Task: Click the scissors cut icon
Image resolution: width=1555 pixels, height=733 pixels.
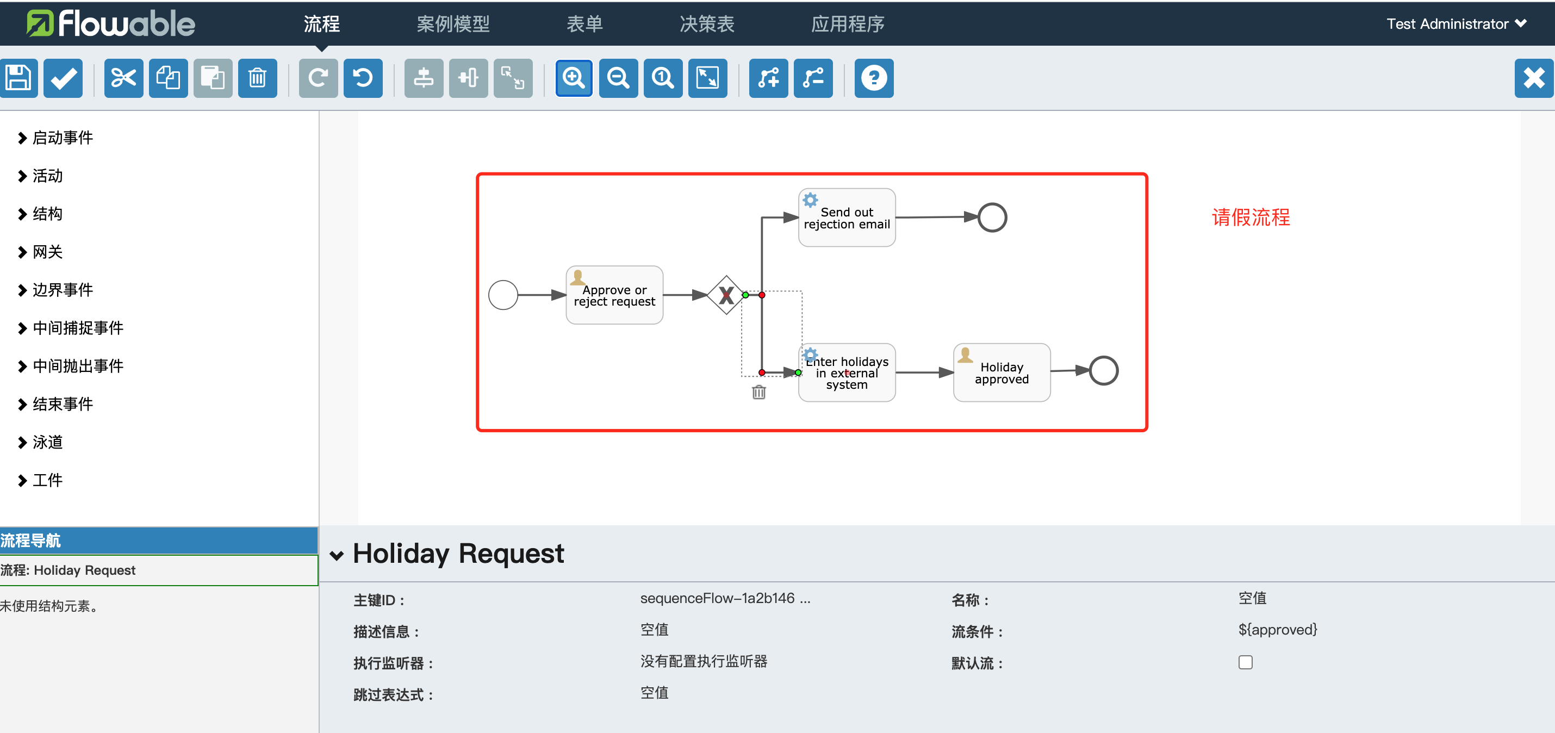Action: [123, 78]
